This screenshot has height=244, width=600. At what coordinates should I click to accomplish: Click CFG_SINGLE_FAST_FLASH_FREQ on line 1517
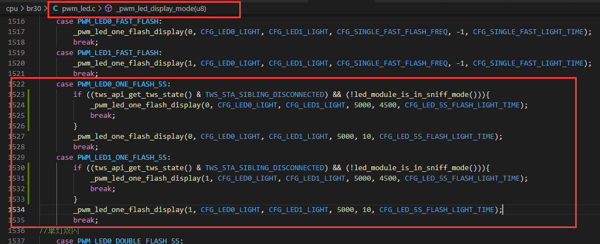tap(392, 31)
